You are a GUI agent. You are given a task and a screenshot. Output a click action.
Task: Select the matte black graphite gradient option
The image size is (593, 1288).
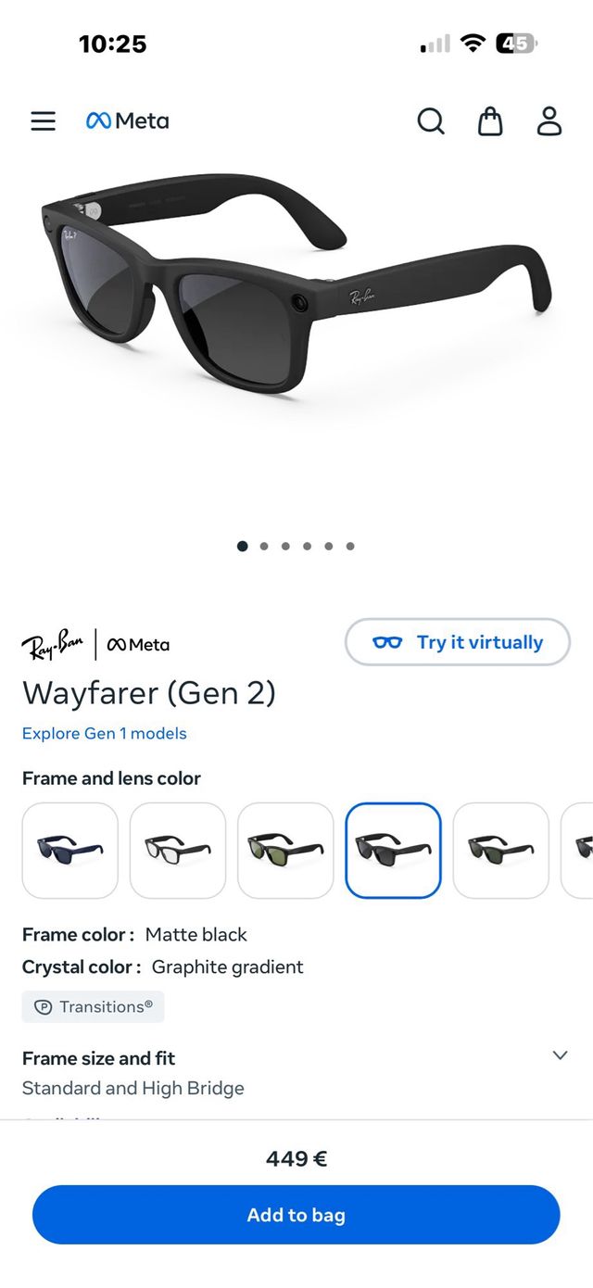(x=394, y=851)
